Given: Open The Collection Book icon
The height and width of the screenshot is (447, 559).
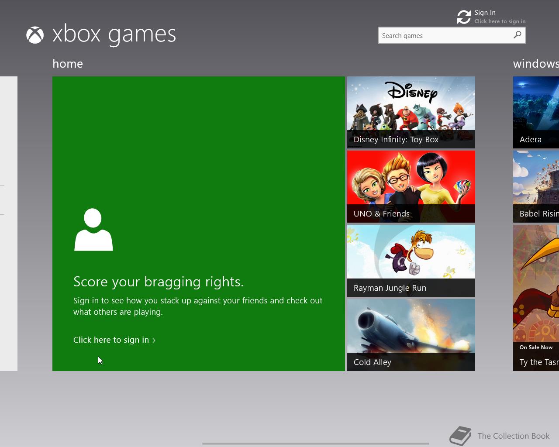Looking at the screenshot, I should pyautogui.click(x=461, y=436).
